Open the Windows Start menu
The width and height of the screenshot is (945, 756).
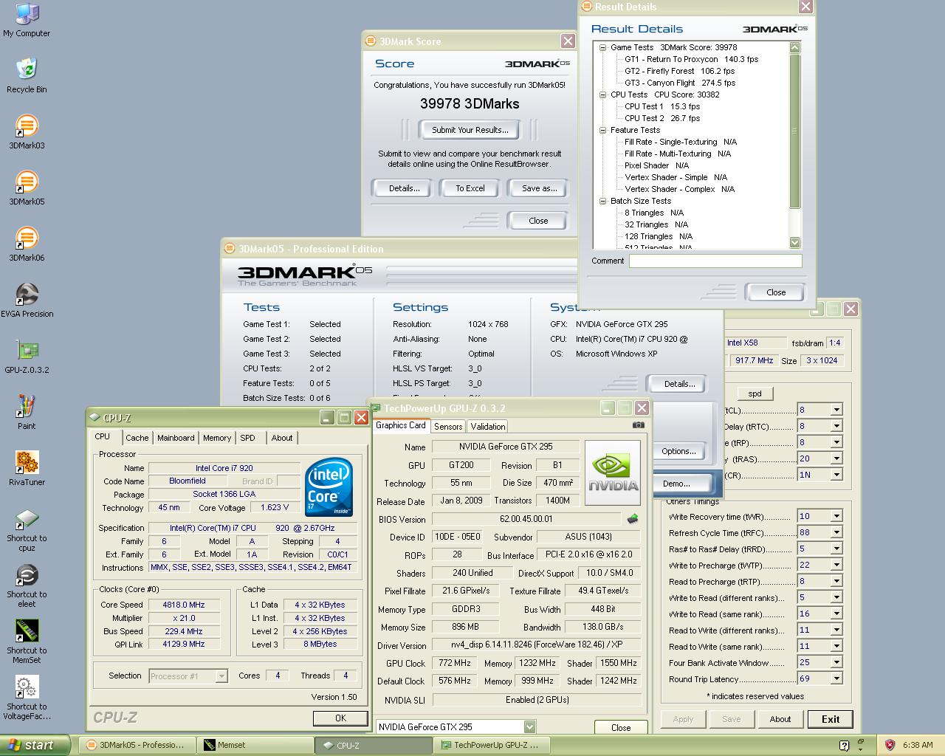(x=35, y=745)
